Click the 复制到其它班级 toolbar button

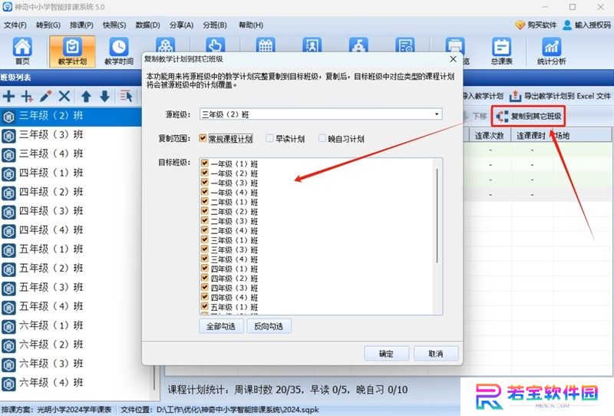[529, 117]
